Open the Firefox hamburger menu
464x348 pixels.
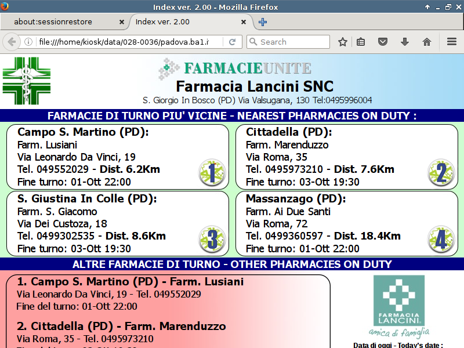452,42
